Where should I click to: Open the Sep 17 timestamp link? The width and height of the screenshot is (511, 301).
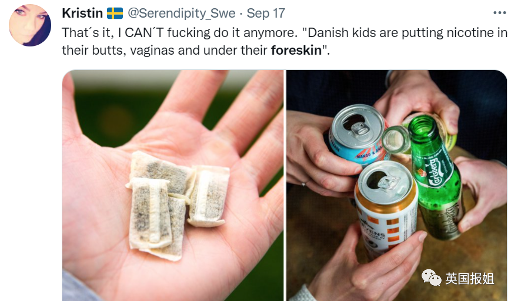click(x=266, y=14)
